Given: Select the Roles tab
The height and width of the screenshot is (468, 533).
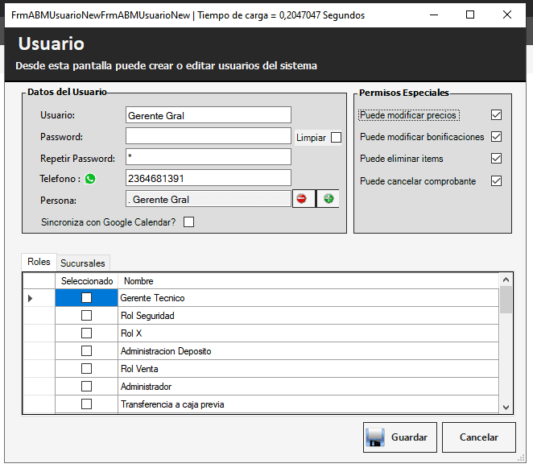Looking at the screenshot, I should (x=39, y=262).
